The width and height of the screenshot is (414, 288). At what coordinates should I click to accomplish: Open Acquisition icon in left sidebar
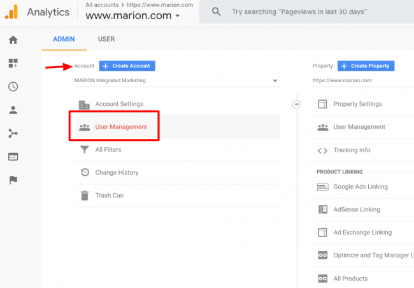pos(13,133)
